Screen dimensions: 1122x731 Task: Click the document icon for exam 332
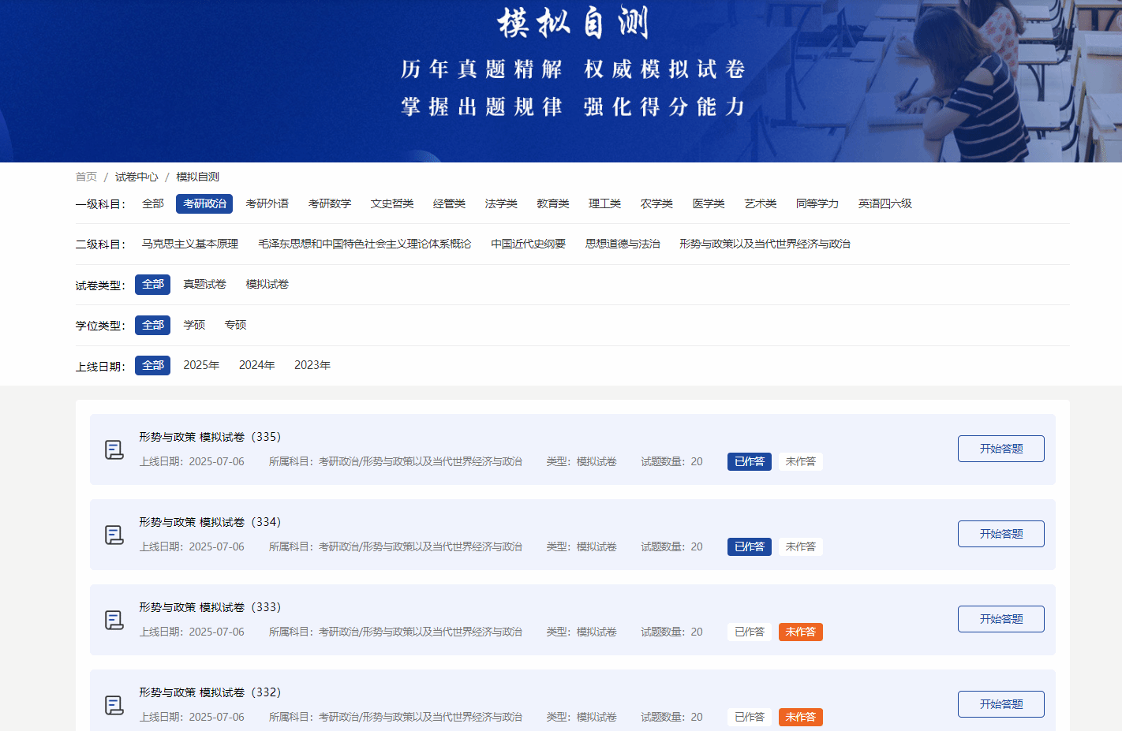click(114, 705)
